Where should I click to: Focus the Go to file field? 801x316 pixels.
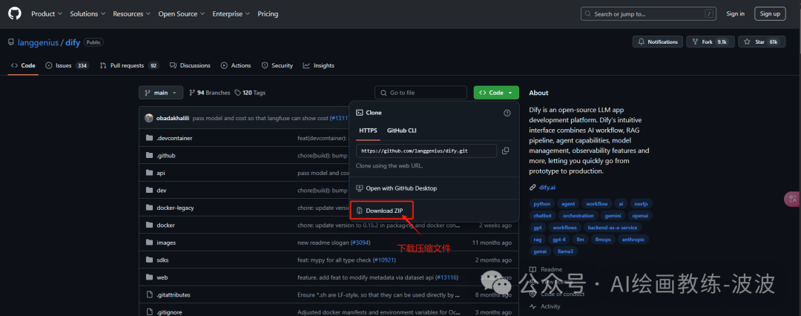421,93
